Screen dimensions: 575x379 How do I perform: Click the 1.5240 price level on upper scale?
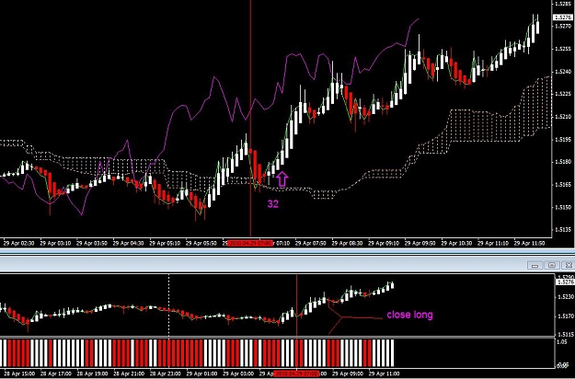tap(561, 72)
